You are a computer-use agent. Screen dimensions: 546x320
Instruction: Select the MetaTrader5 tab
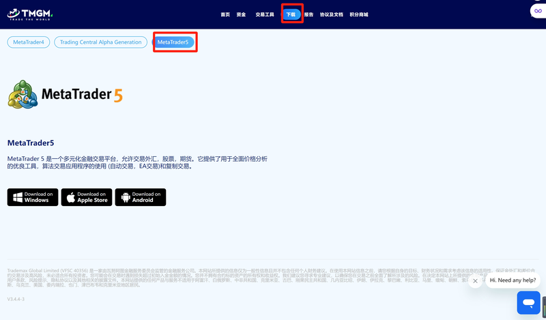pyautogui.click(x=173, y=42)
